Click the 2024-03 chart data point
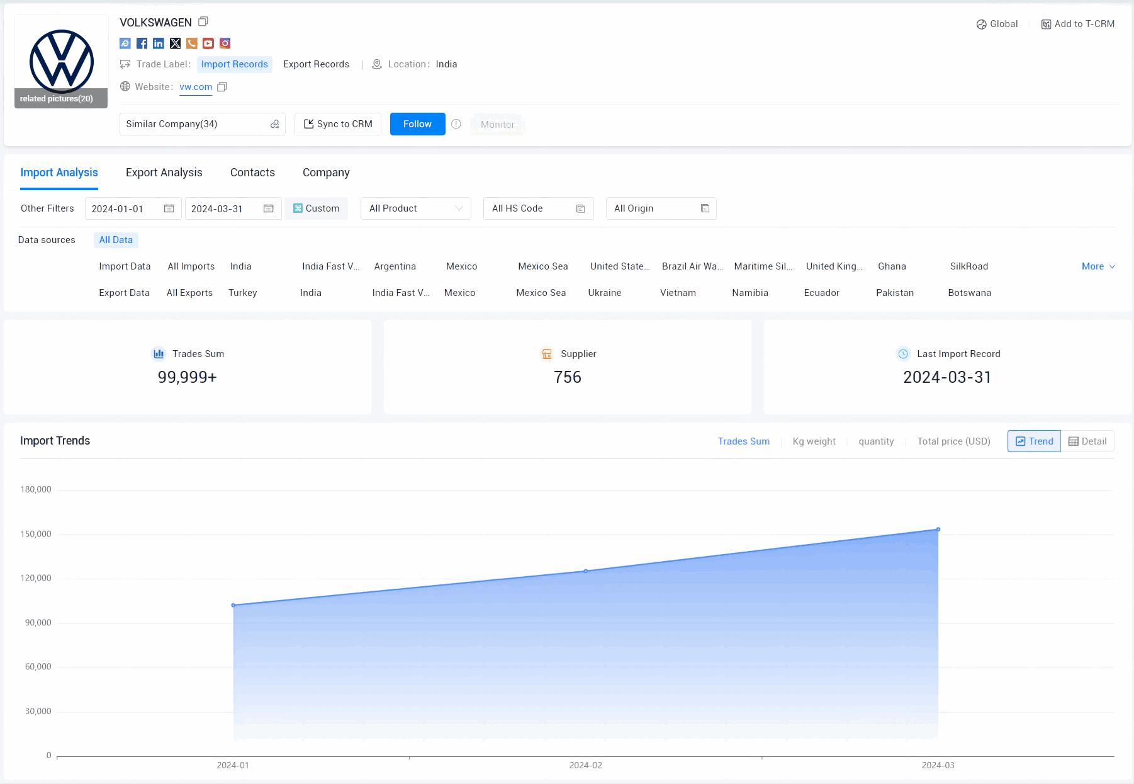Screen dimensions: 1134x784 938,530
